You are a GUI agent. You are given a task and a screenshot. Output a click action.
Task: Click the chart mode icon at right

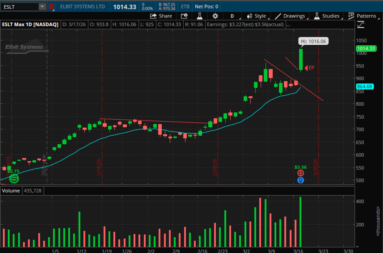tap(361, 25)
